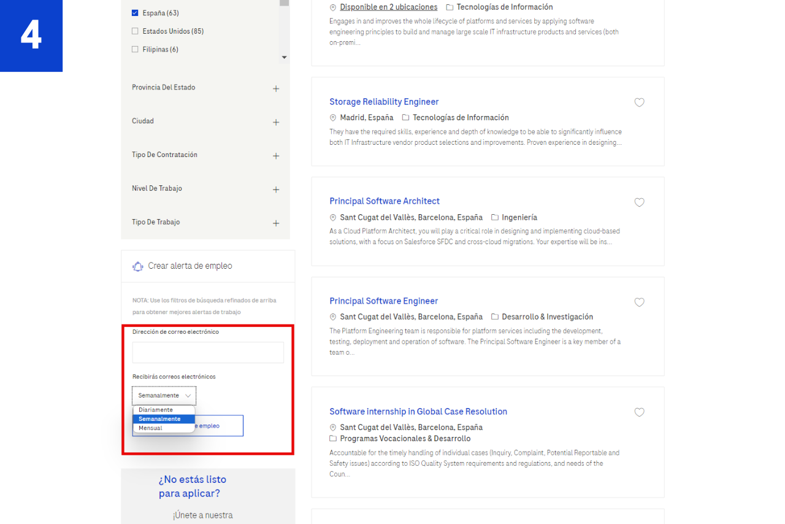
Task: Click folder icon next to top Tecnologías de Información
Action: point(450,7)
